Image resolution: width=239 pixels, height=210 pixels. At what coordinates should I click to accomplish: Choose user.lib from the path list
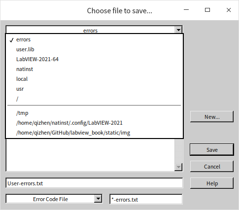pyautogui.click(x=95, y=49)
